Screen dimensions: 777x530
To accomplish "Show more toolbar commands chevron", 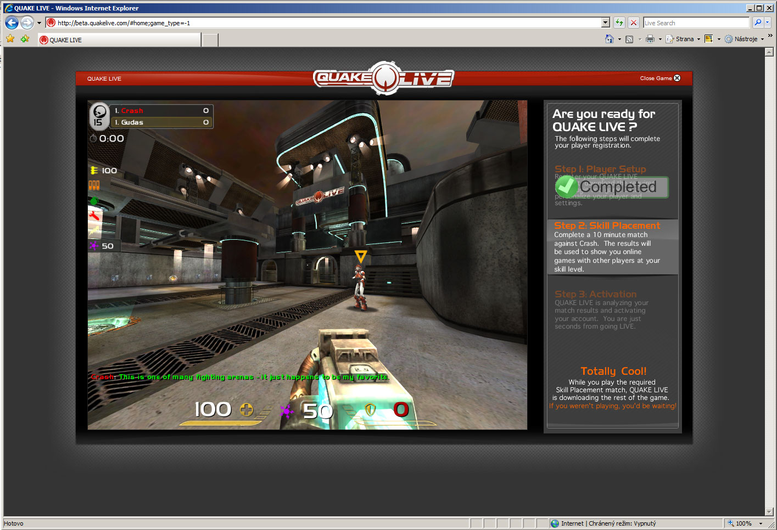I will tap(770, 36).
